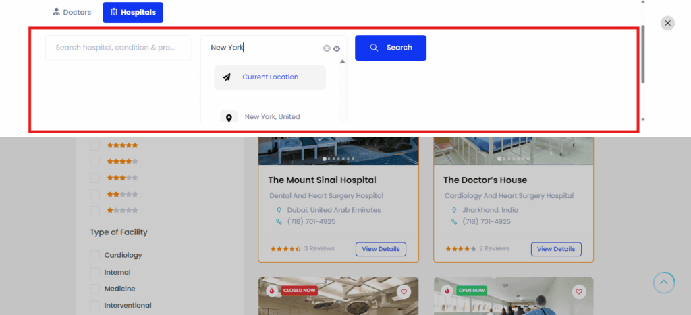Pick New York, United suggestion
Screen dimensions: 691x315
pos(273,117)
